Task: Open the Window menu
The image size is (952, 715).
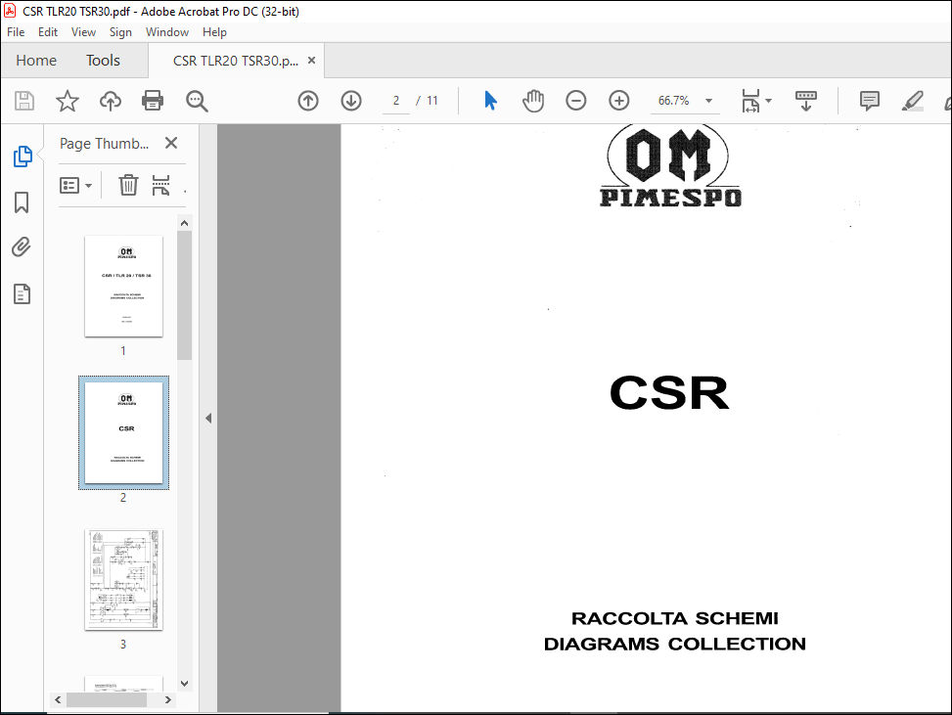Action: coord(167,32)
